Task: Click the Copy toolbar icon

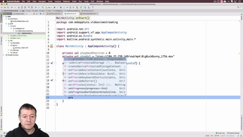Action: point(22,8)
